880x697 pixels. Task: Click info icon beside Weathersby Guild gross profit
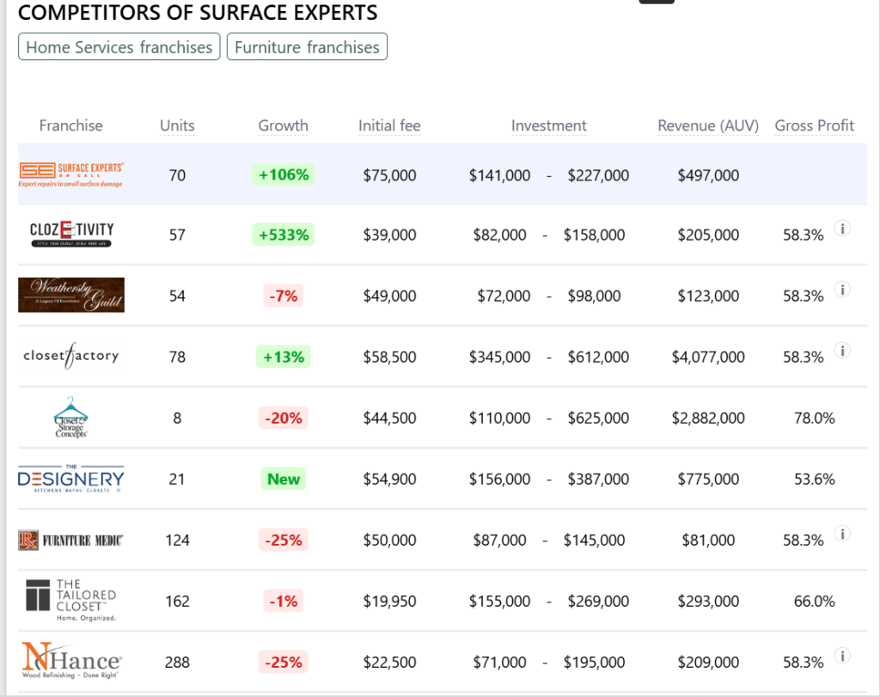pyautogui.click(x=842, y=290)
